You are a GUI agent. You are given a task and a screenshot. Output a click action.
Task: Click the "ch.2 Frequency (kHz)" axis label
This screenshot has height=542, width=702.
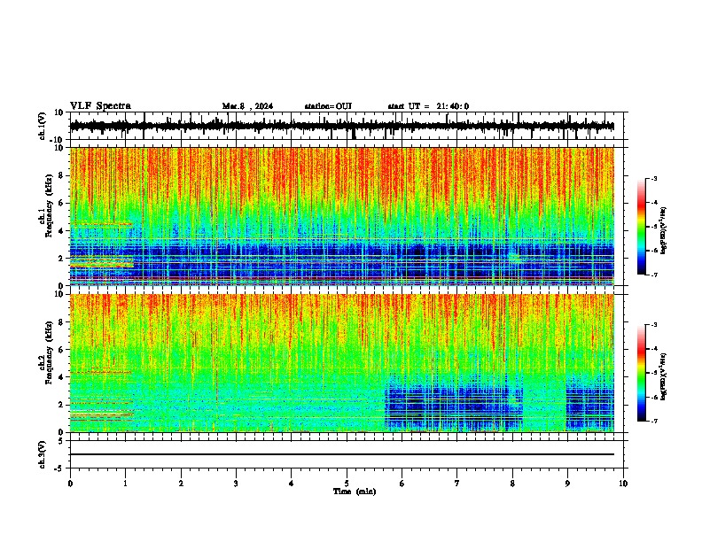48,352
